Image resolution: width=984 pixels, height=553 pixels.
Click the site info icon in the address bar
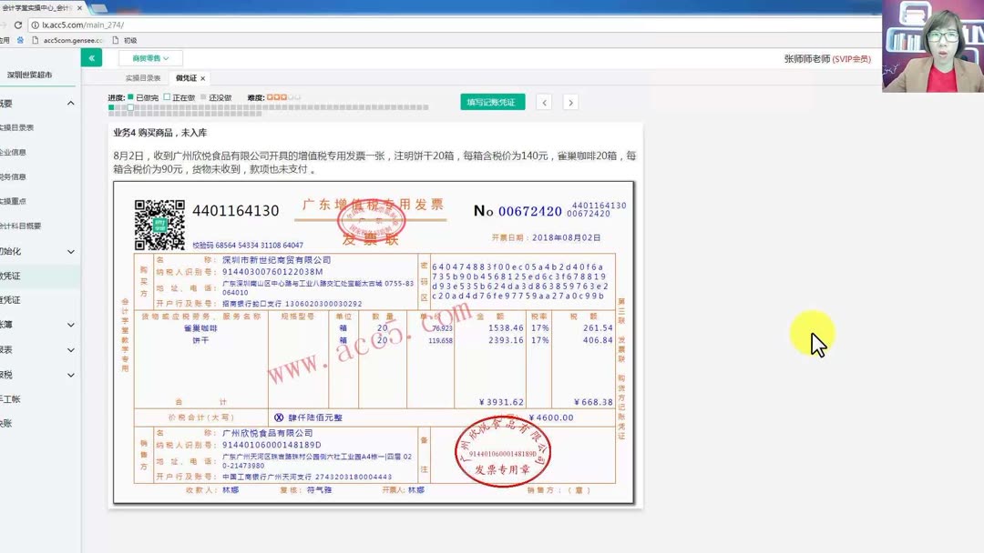(34, 25)
